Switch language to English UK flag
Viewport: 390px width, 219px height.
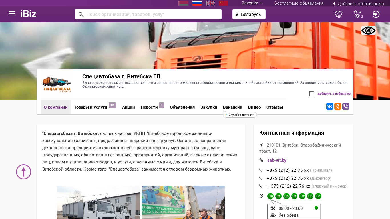(210, 3)
